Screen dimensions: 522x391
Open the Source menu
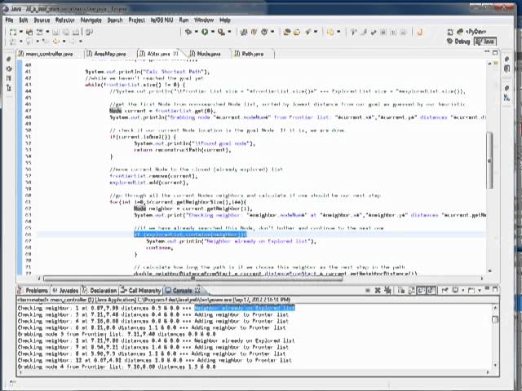[42, 20]
